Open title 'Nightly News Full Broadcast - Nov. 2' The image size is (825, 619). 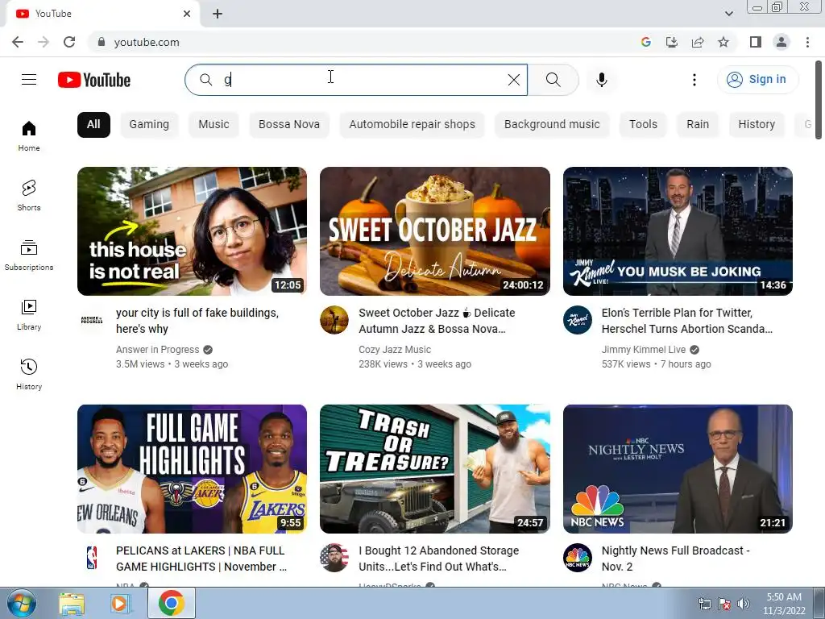point(676,559)
